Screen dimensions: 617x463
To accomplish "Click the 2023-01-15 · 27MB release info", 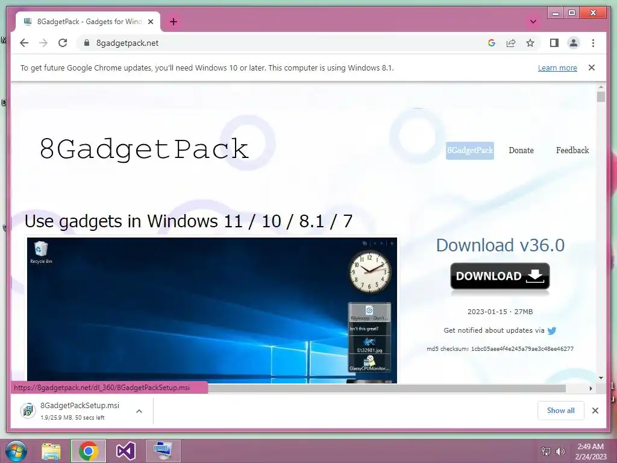I will point(500,312).
